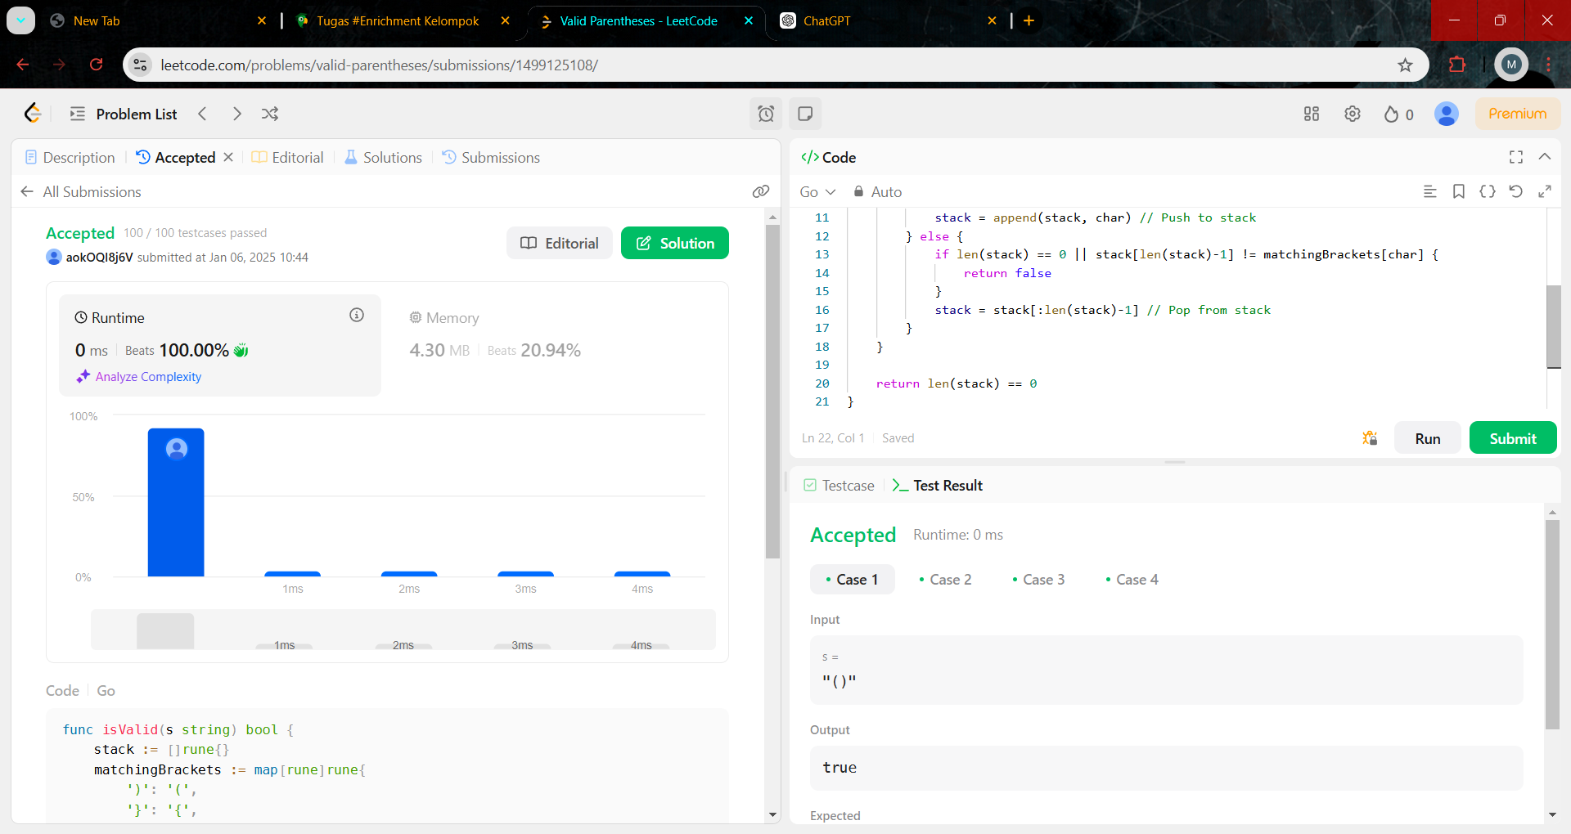Switch to the Solutions tab
The height and width of the screenshot is (834, 1571).
[383, 157]
